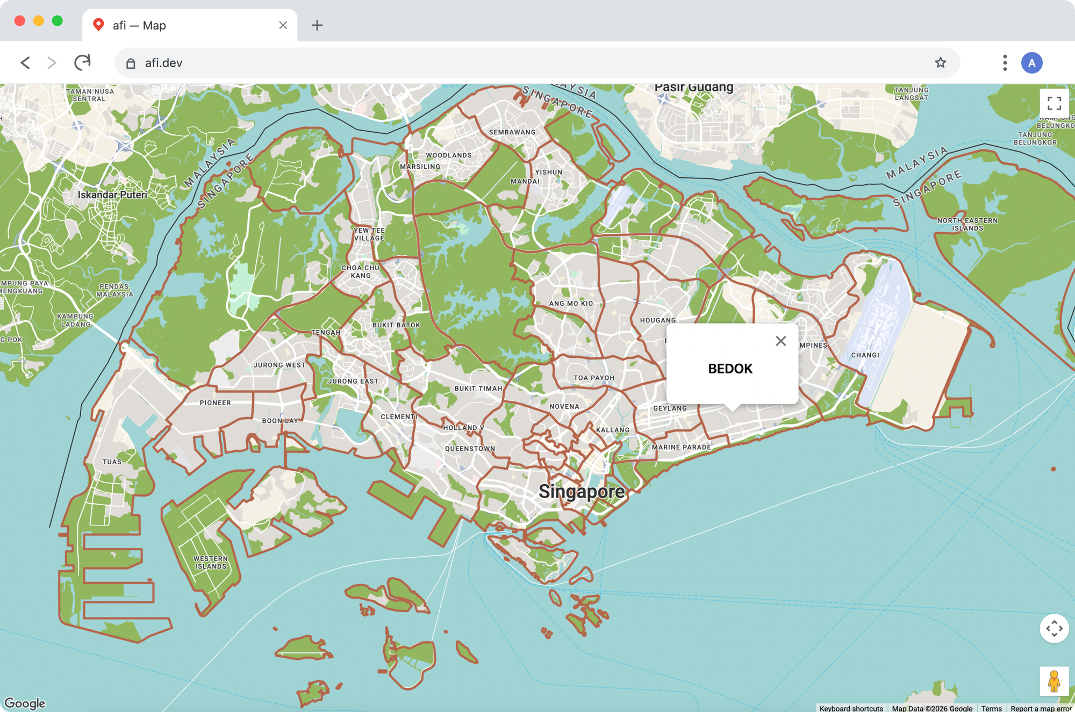Image resolution: width=1075 pixels, height=712 pixels.
Task: Click the MARINE PARADE area label
Action: (x=681, y=447)
